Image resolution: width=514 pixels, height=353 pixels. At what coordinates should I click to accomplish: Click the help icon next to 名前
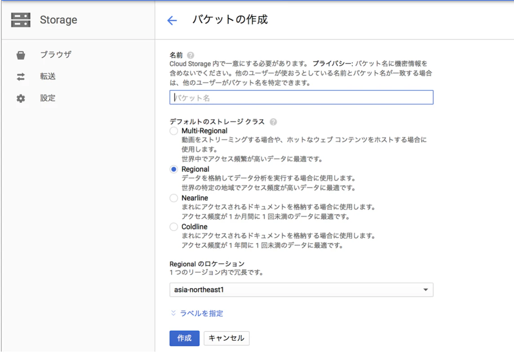(191, 55)
